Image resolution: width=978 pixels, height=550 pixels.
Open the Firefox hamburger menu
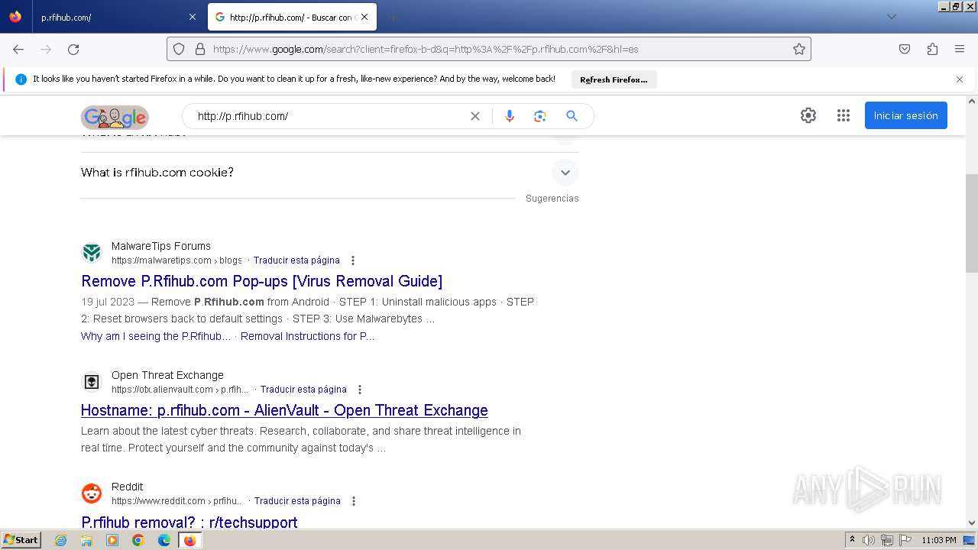pyautogui.click(x=960, y=49)
